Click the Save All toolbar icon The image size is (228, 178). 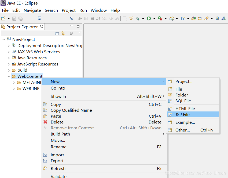click(20, 18)
